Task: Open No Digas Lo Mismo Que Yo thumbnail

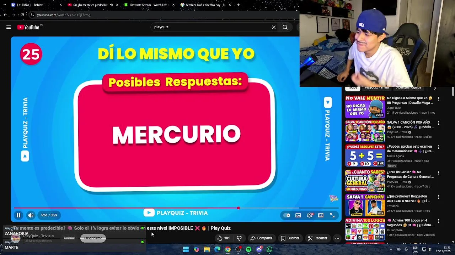Action: [365, 107]
